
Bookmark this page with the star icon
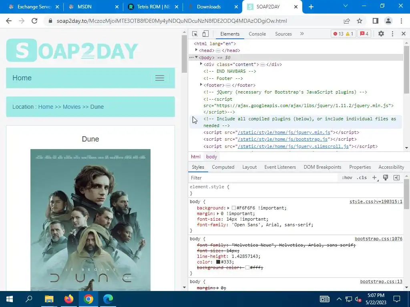click(x=360, y=21)
